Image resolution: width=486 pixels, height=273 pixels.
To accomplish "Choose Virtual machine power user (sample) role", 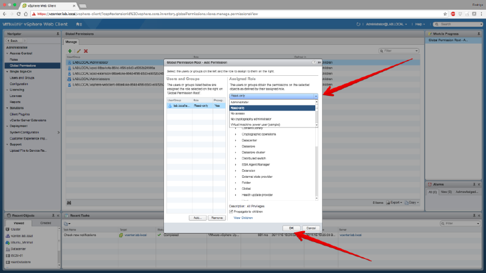I will 254,124.
